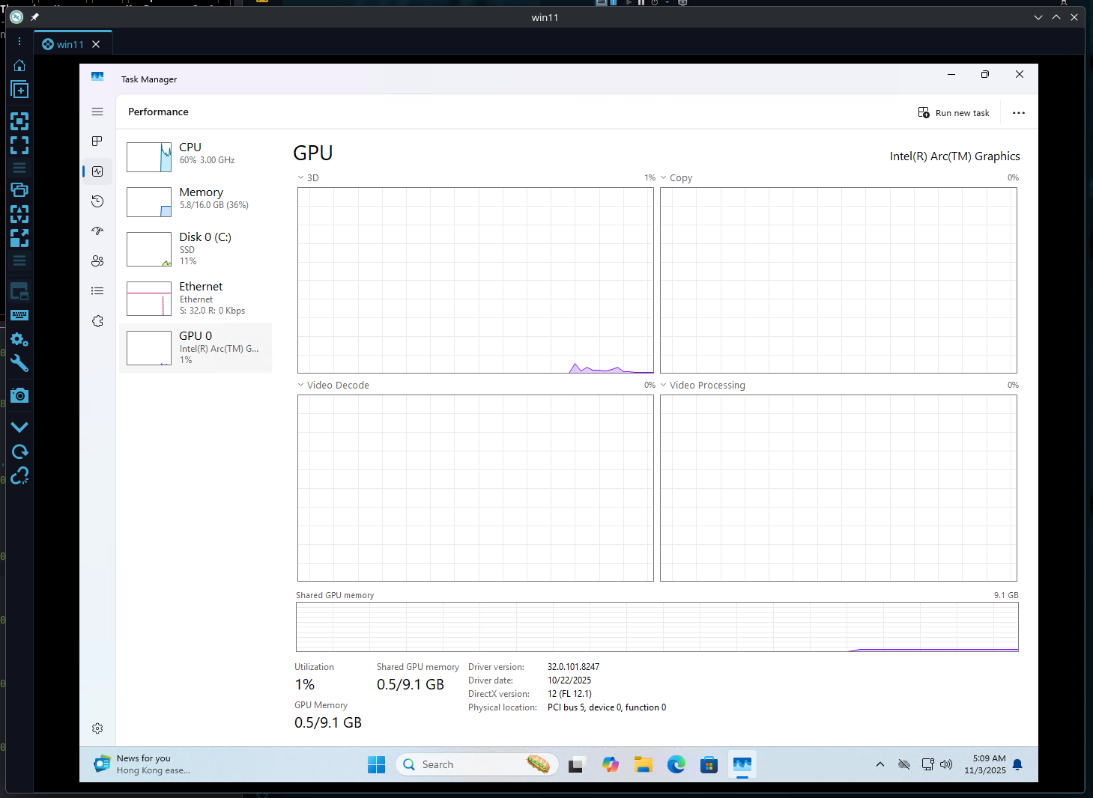
Task: Click the Run new task button
Action: coord(954,113)
